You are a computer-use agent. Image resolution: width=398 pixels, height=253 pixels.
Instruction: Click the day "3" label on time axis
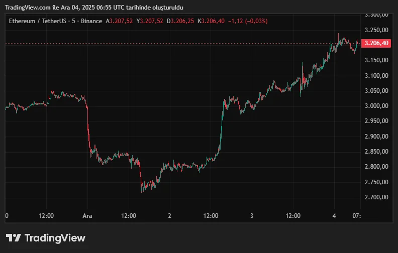252,215
